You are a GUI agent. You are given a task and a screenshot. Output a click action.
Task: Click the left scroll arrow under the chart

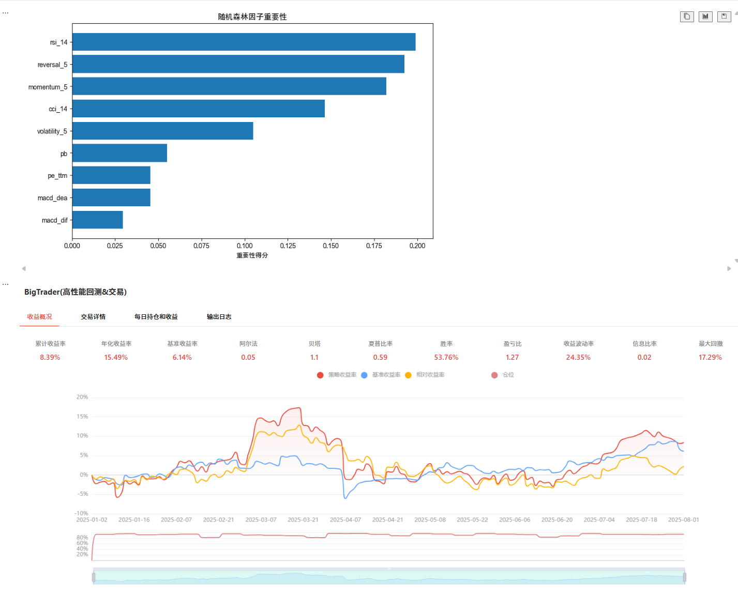coord(24,268)
